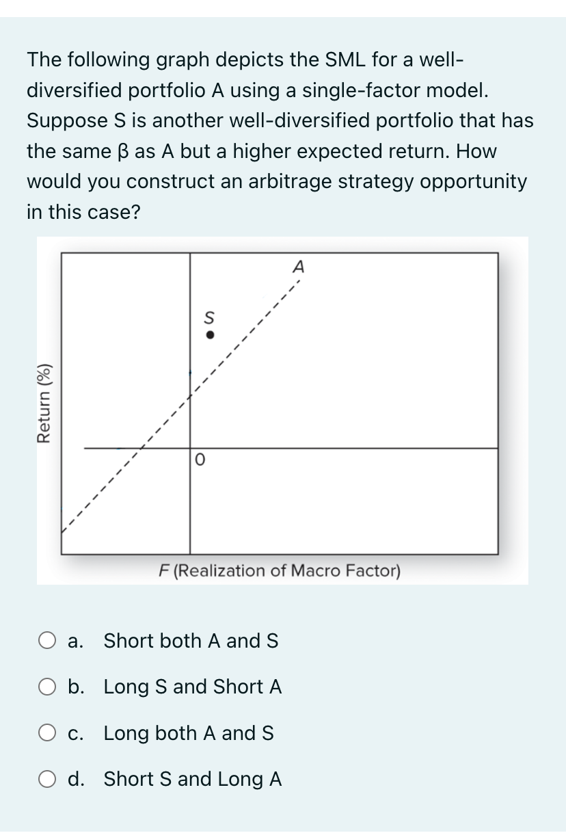Click the F (Realization of Macro Factor) axis label
The height and width of the screenshot is (833, 566).
coord(280,571)
